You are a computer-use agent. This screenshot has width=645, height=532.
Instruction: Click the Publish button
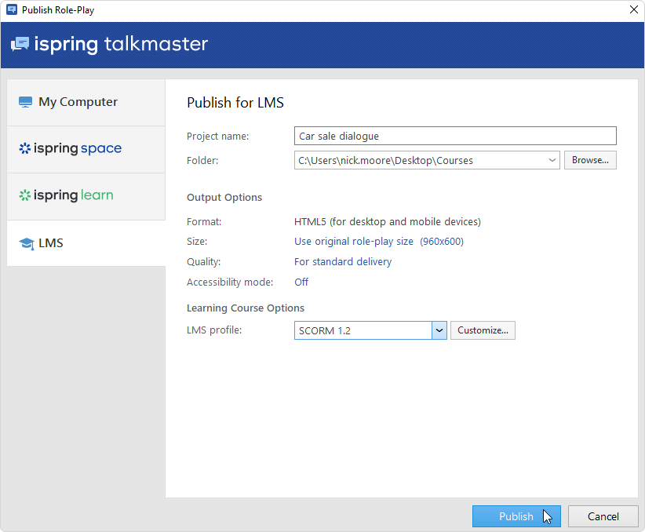pos(516,516)
